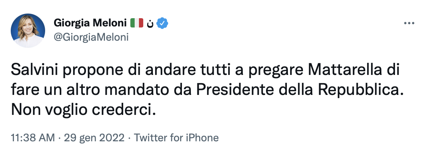Click the blue verified badge
Viewport: 424px width, 152px height.
pos(163,24)
